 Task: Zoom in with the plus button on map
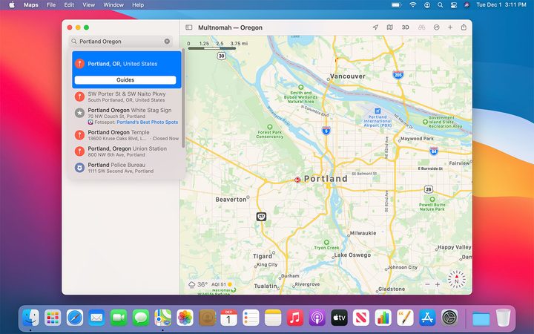[438, 284]
